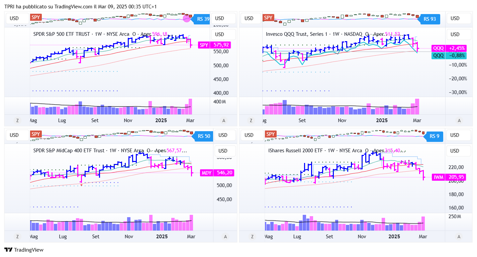Screen dimensions: 477x257
Task: Click the Z timezone icon in Russell 2000 chart
Action: (x=251, y=237)
